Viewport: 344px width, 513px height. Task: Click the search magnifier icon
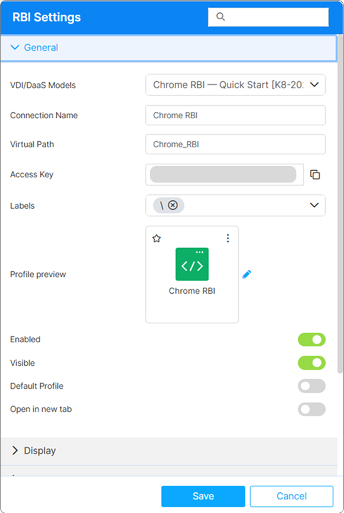coord(220,17)
